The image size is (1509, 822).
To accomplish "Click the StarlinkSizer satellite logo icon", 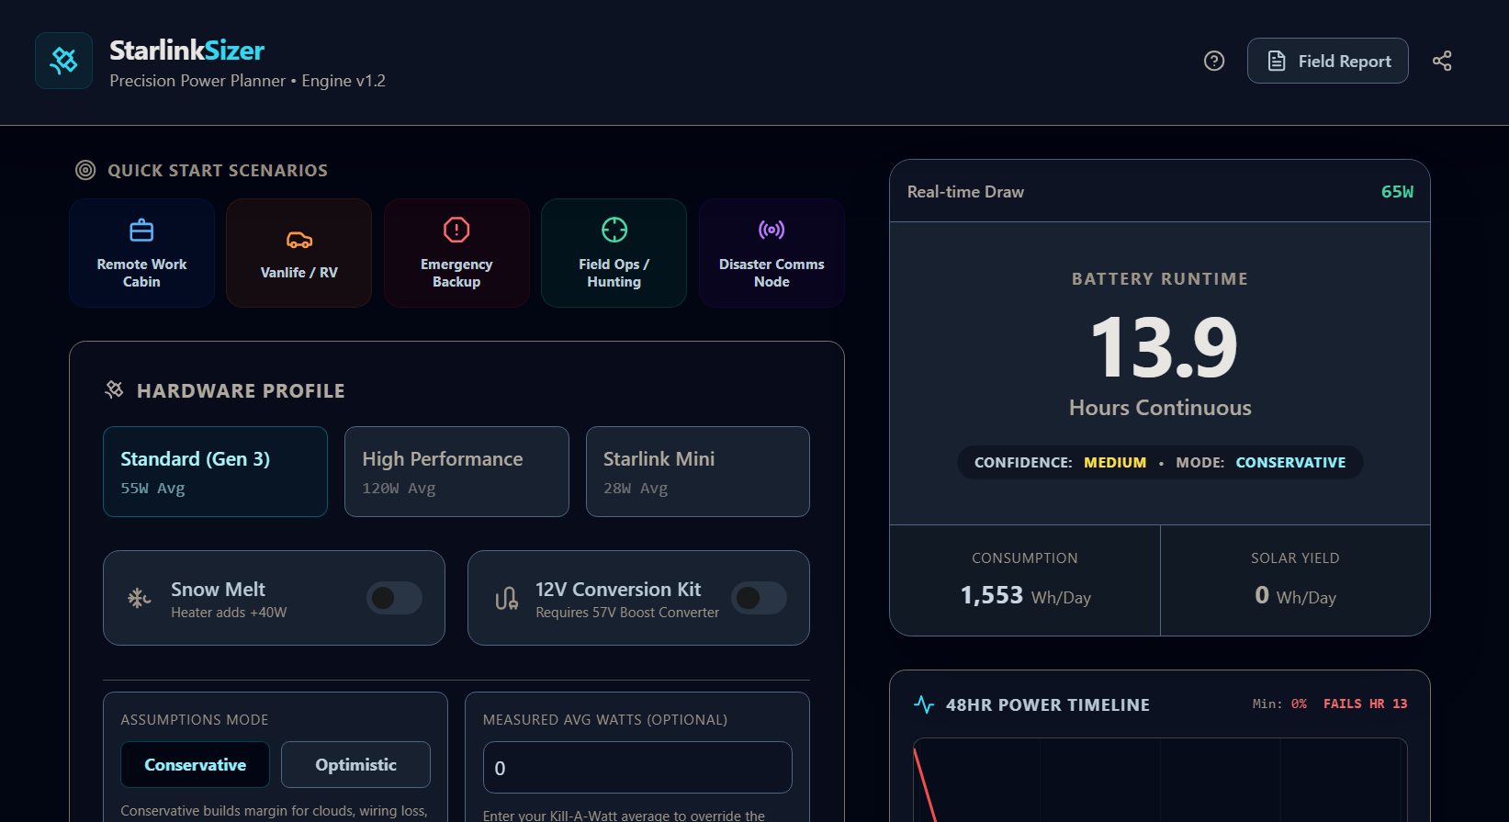I will pyautogui.click(x=63, y=61).
